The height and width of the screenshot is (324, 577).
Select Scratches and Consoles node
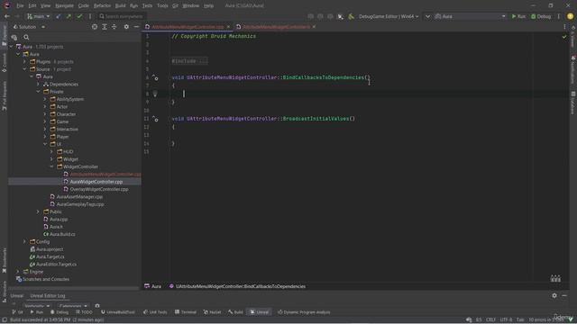pyautogui.click(x=46, y=279)
